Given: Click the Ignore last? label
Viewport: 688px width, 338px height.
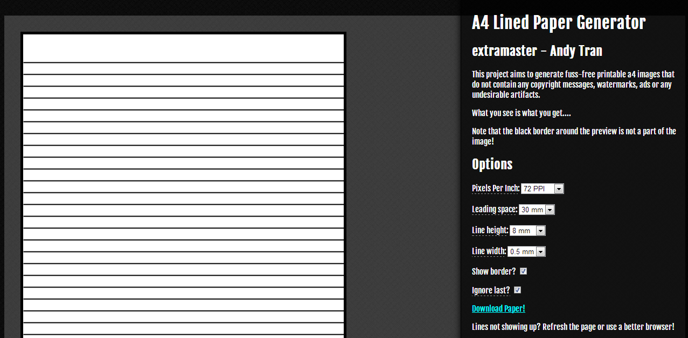Looking at the screenshot, I should click(489, 290).
